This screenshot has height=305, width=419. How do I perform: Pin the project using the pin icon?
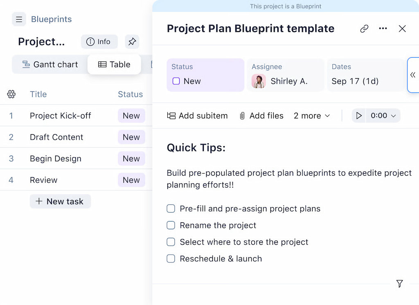tap(132, 41)
